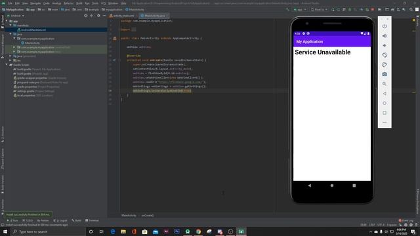Click the emulator zoom magnifier icon
420x236 pixels.
point(385,84)
